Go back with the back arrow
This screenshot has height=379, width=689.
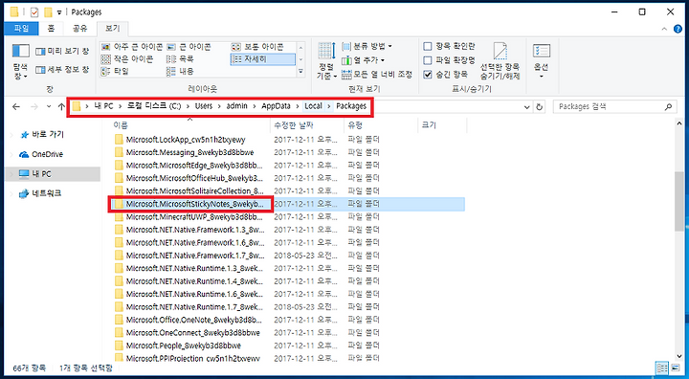[16, 106]
